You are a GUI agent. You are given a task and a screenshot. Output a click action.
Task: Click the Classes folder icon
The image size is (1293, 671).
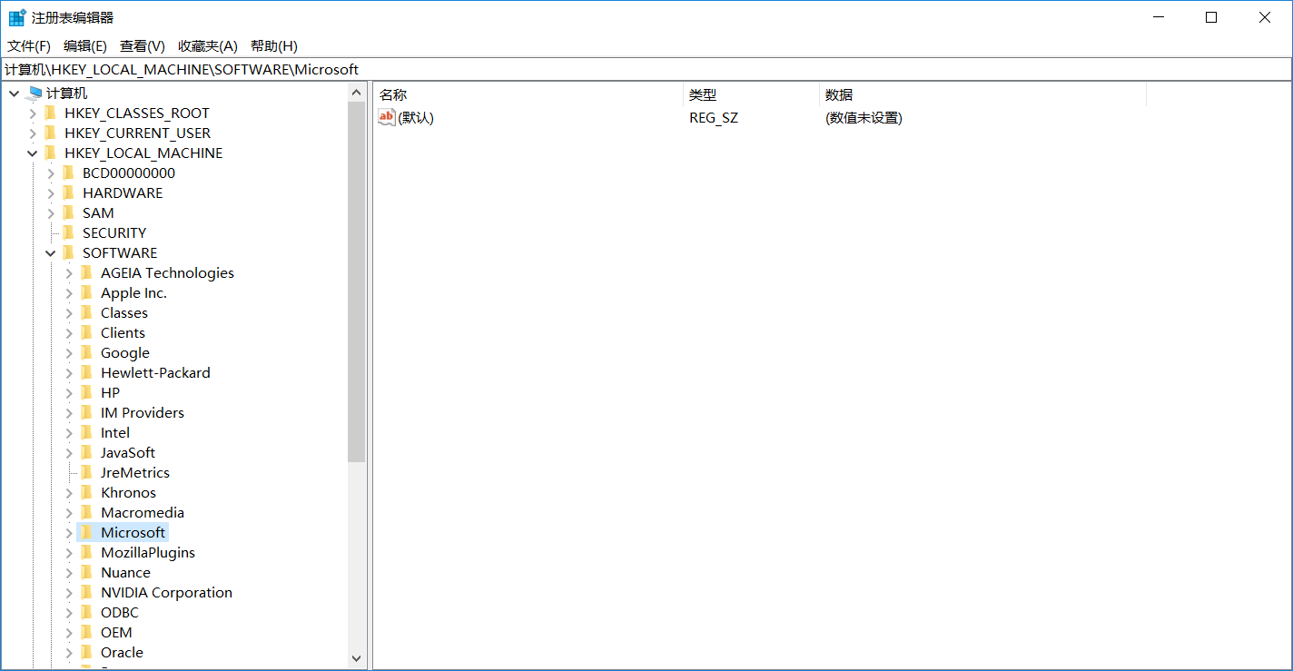tap(87, 312)
